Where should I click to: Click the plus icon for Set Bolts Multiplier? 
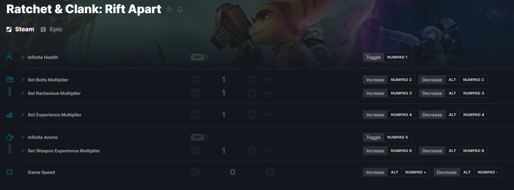click(252, 80)
